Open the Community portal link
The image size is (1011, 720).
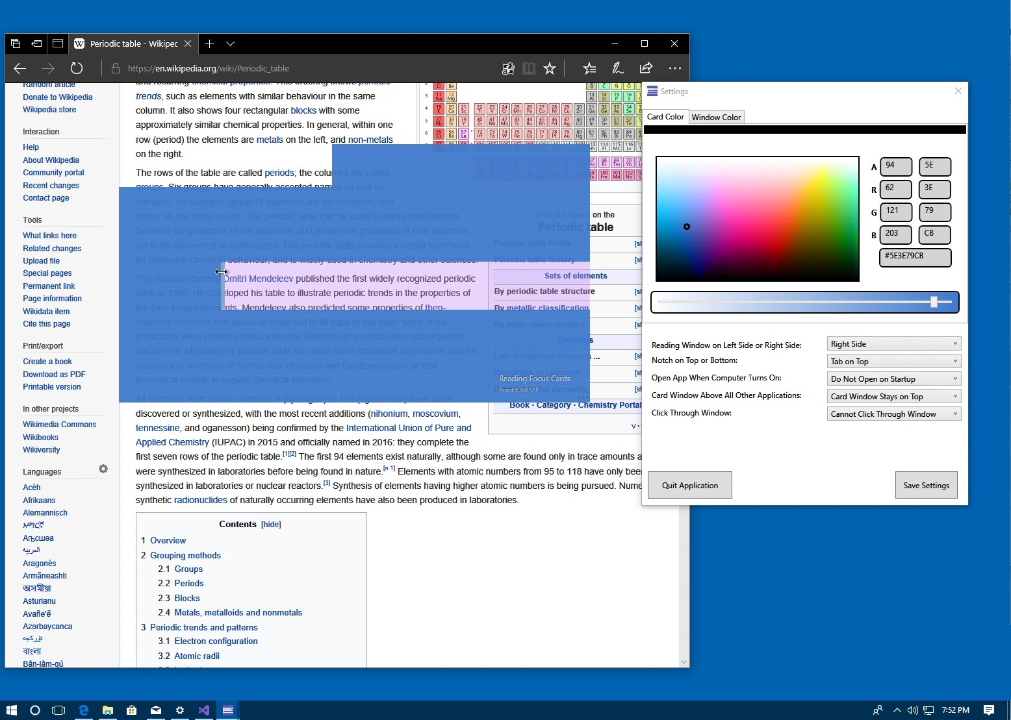53,173
